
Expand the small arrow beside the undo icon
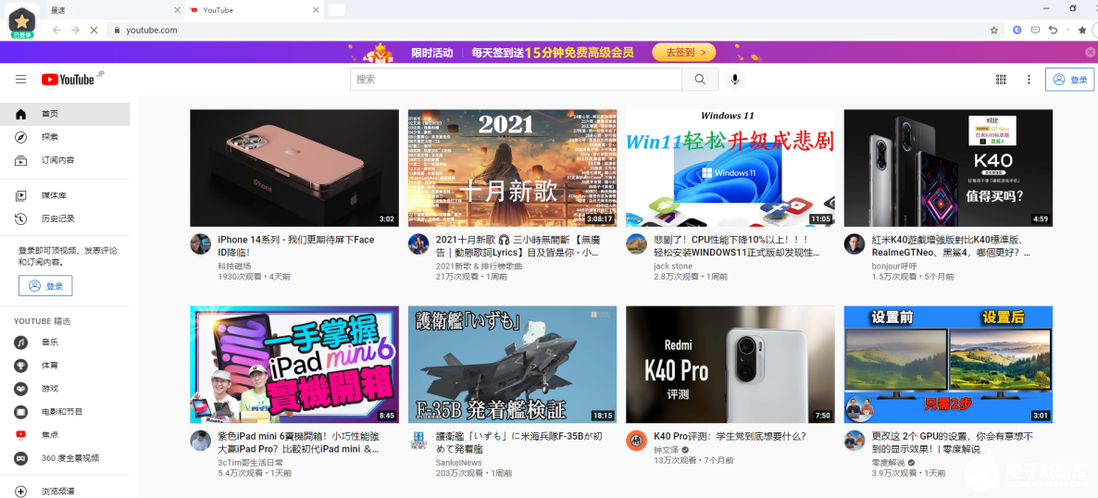[1067, 31]
